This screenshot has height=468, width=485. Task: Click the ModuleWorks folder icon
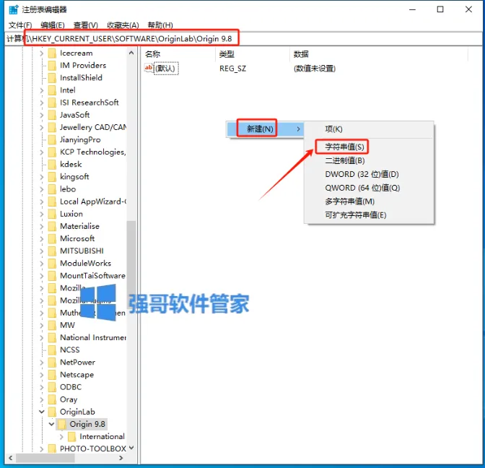point(52,264)
